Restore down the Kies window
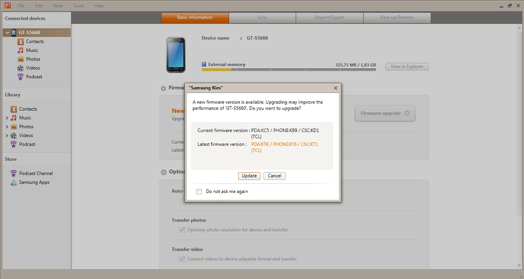The image size is (524, 279). [510, 6]
